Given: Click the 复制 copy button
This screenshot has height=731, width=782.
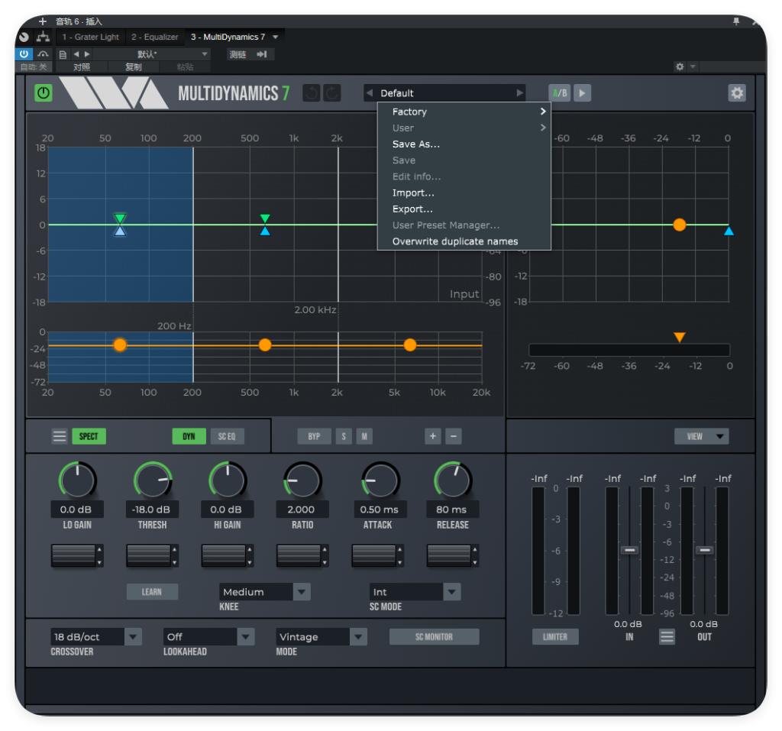Looking at the screenshot, I should tap(134, 67).
